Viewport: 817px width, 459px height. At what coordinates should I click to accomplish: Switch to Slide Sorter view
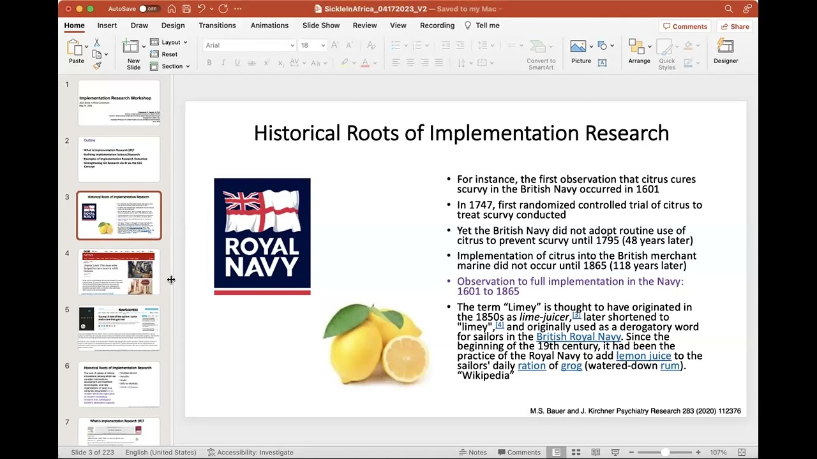pyautogui.click(x=576, y=453)
